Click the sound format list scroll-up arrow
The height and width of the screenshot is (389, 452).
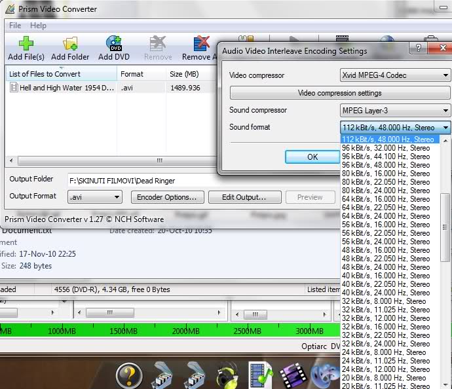click(445, 140)
